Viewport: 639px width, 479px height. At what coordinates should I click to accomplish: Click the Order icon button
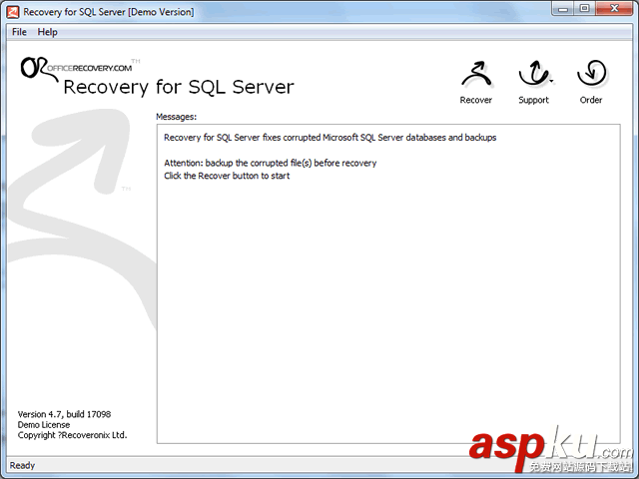pos(591,82)
